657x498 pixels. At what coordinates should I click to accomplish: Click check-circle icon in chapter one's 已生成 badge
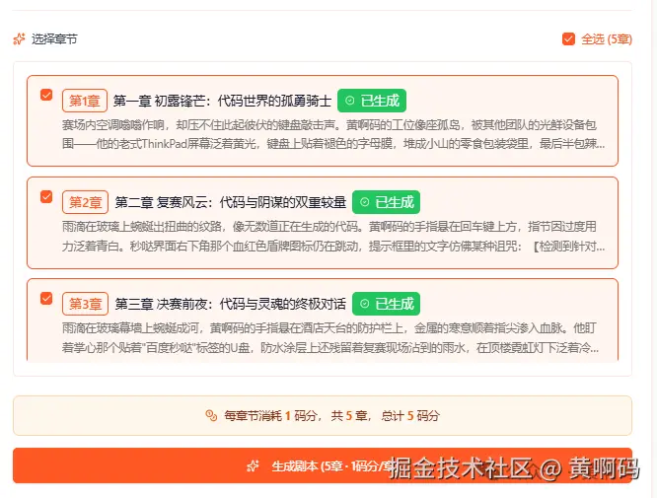(x=350, y=101)
